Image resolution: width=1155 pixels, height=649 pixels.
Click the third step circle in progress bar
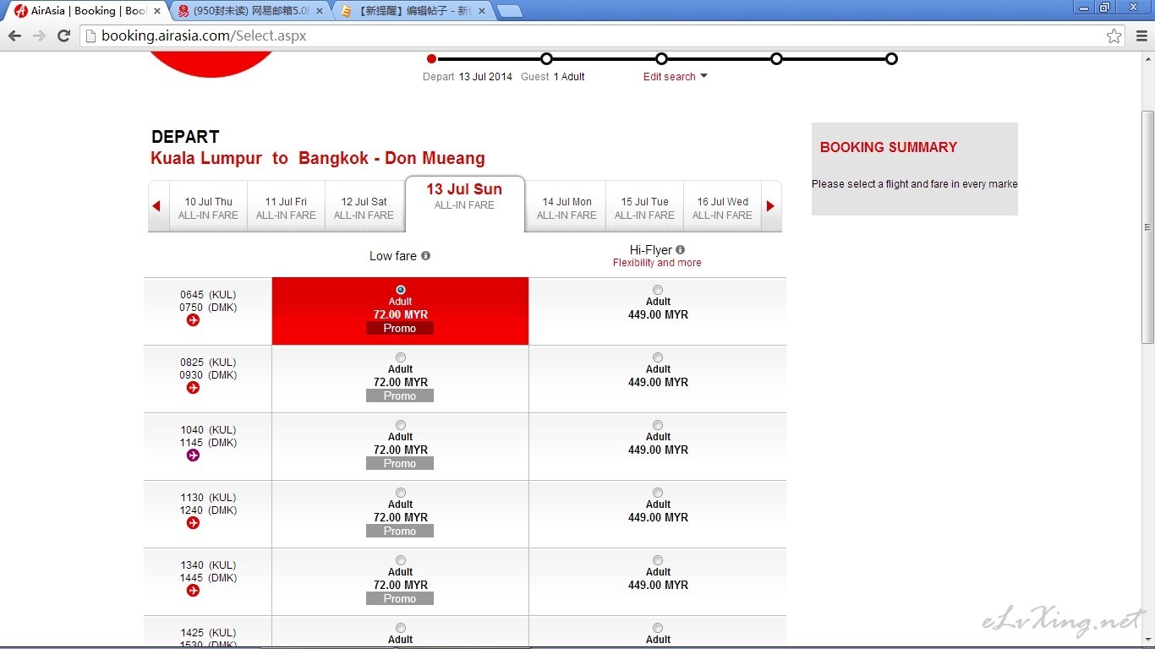pyautogui.click(x=661, y=58)
